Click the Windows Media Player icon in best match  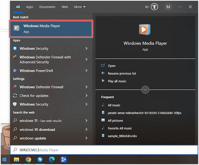(x=16, y=28)
